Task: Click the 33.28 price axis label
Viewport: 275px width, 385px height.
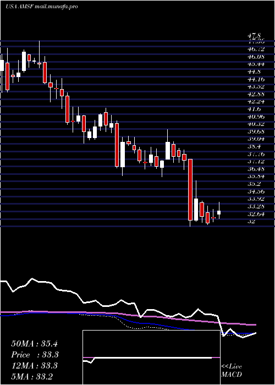Action: tap(256, 206)
